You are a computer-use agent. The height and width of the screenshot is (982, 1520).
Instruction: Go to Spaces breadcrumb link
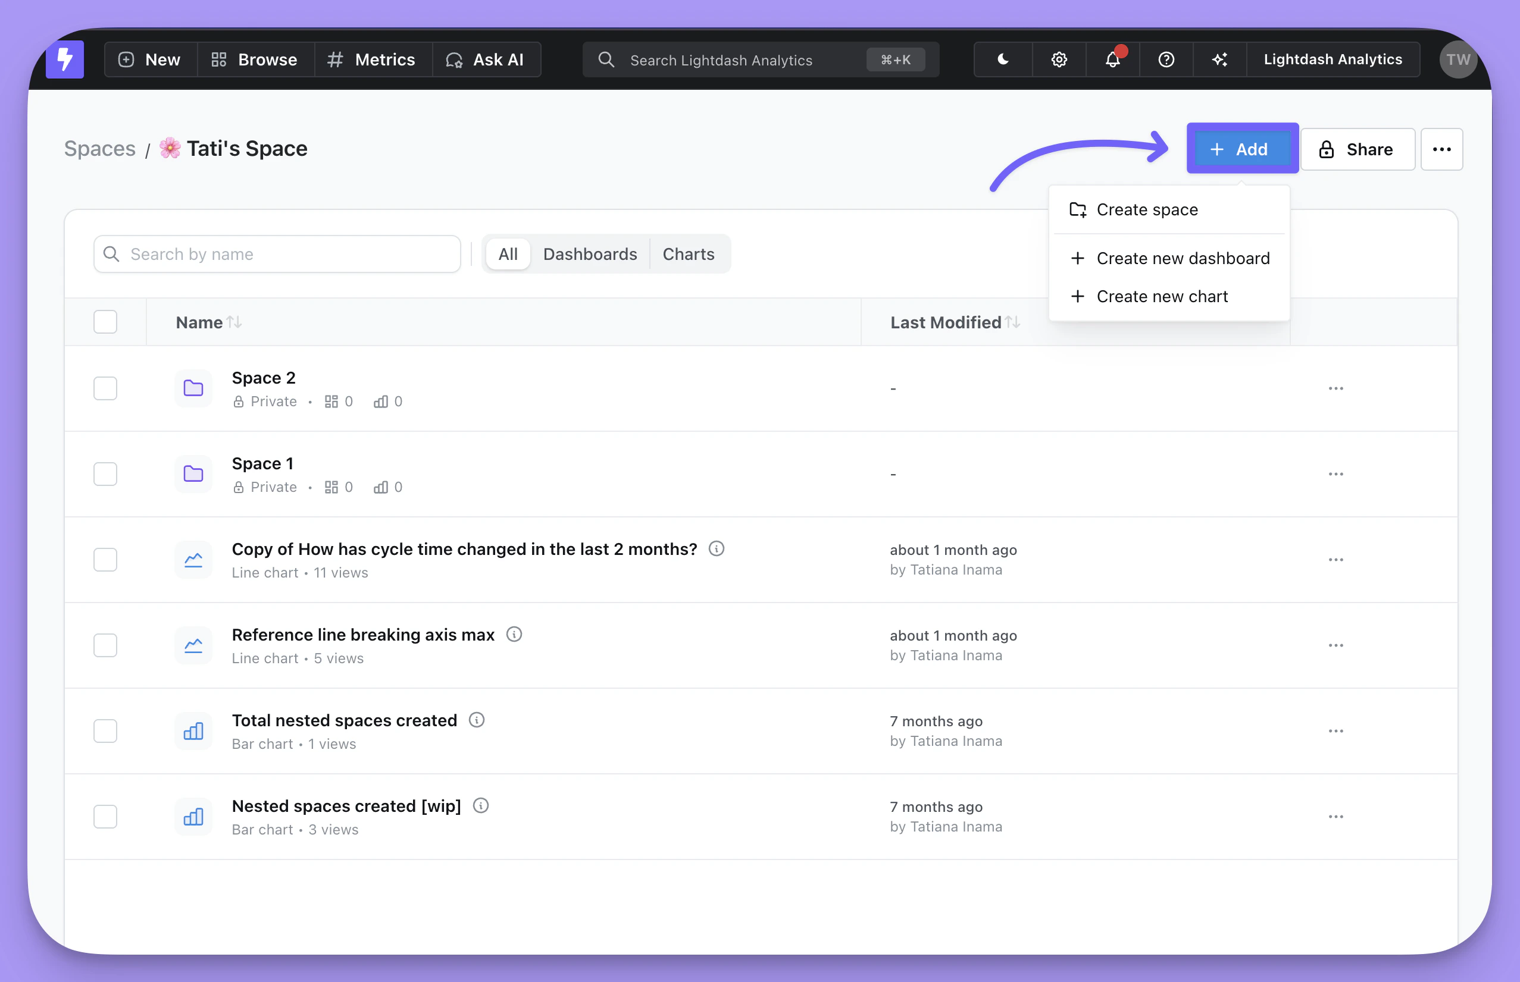pos(99,149)
